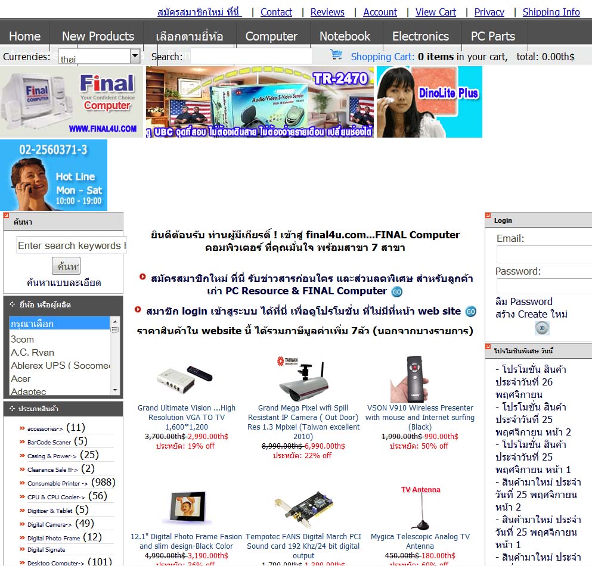
Task: Click สมัครสมาชิกใหม่ ที่นี่ top link
Action: click(199, 12)
